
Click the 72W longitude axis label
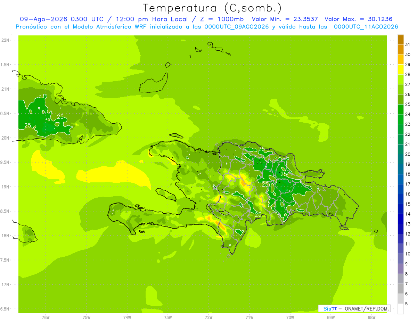click(x=208, y=317)
